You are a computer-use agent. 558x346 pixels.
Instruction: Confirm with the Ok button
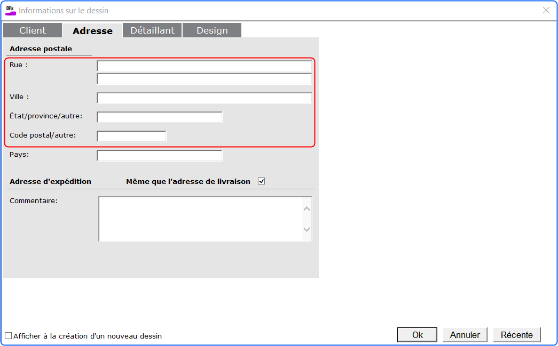point(417,335)
